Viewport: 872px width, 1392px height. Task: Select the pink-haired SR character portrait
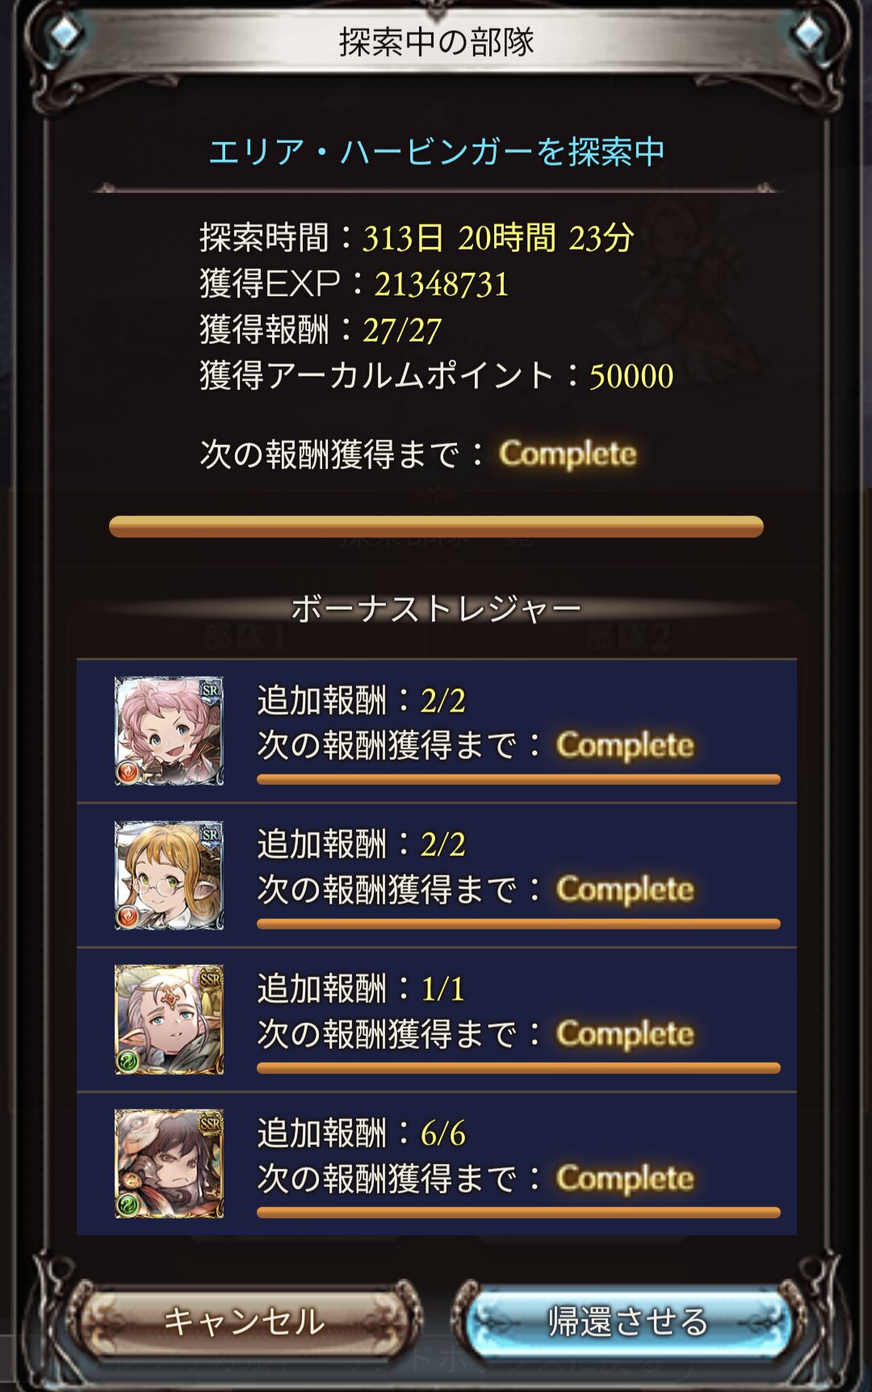[169, 731]
